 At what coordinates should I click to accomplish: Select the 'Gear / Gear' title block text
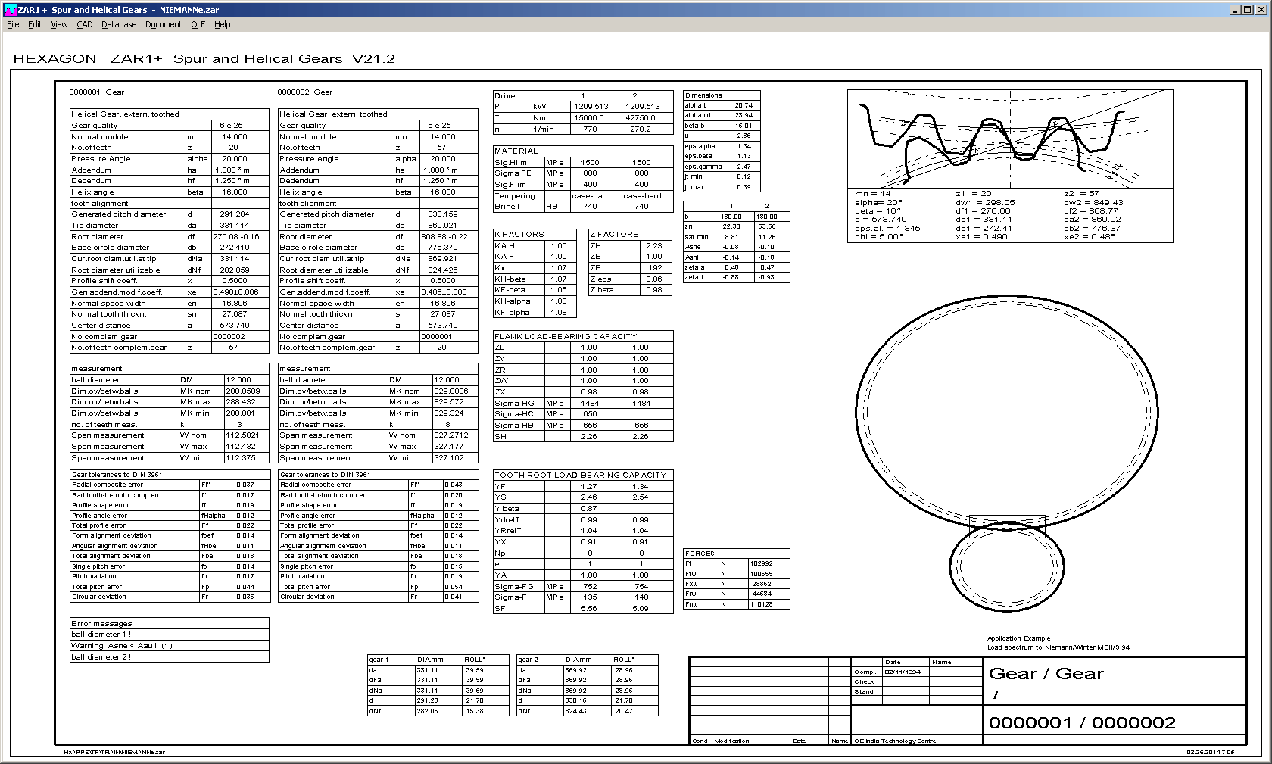pyautogui.click(x=1046, y=674)
